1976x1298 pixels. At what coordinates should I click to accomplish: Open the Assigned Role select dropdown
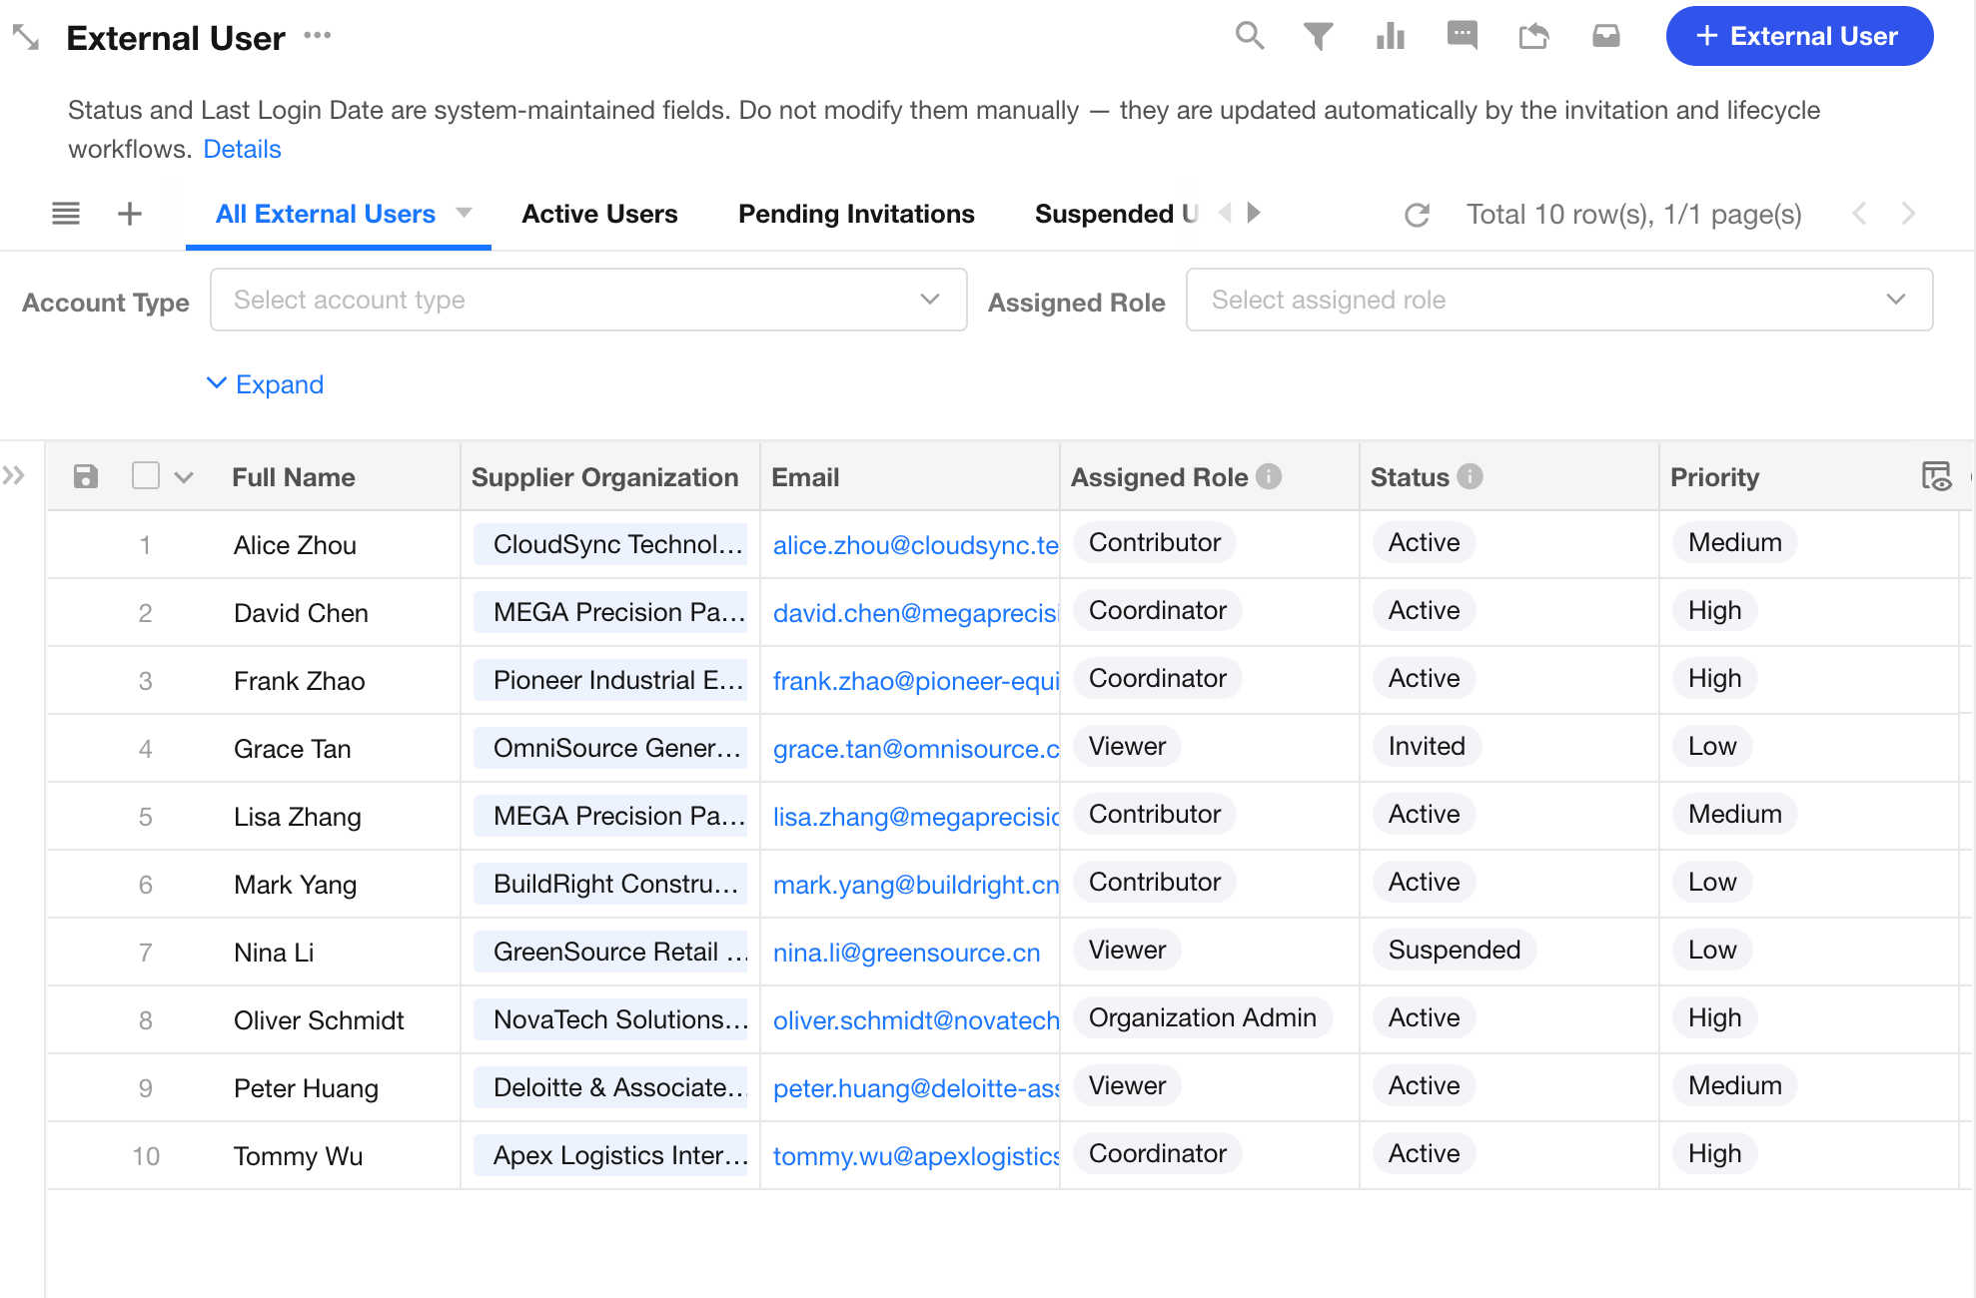point(1558,300)
